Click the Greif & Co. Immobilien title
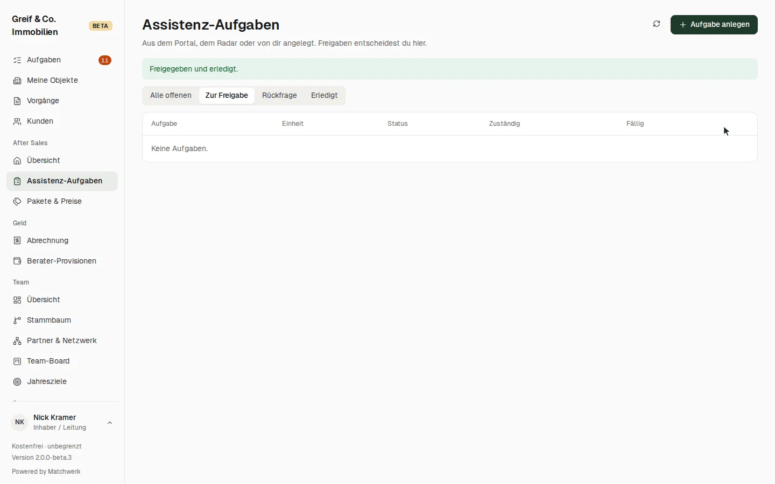Image resolution: width=775 pixels, height=484 pixels. point(35,25)
